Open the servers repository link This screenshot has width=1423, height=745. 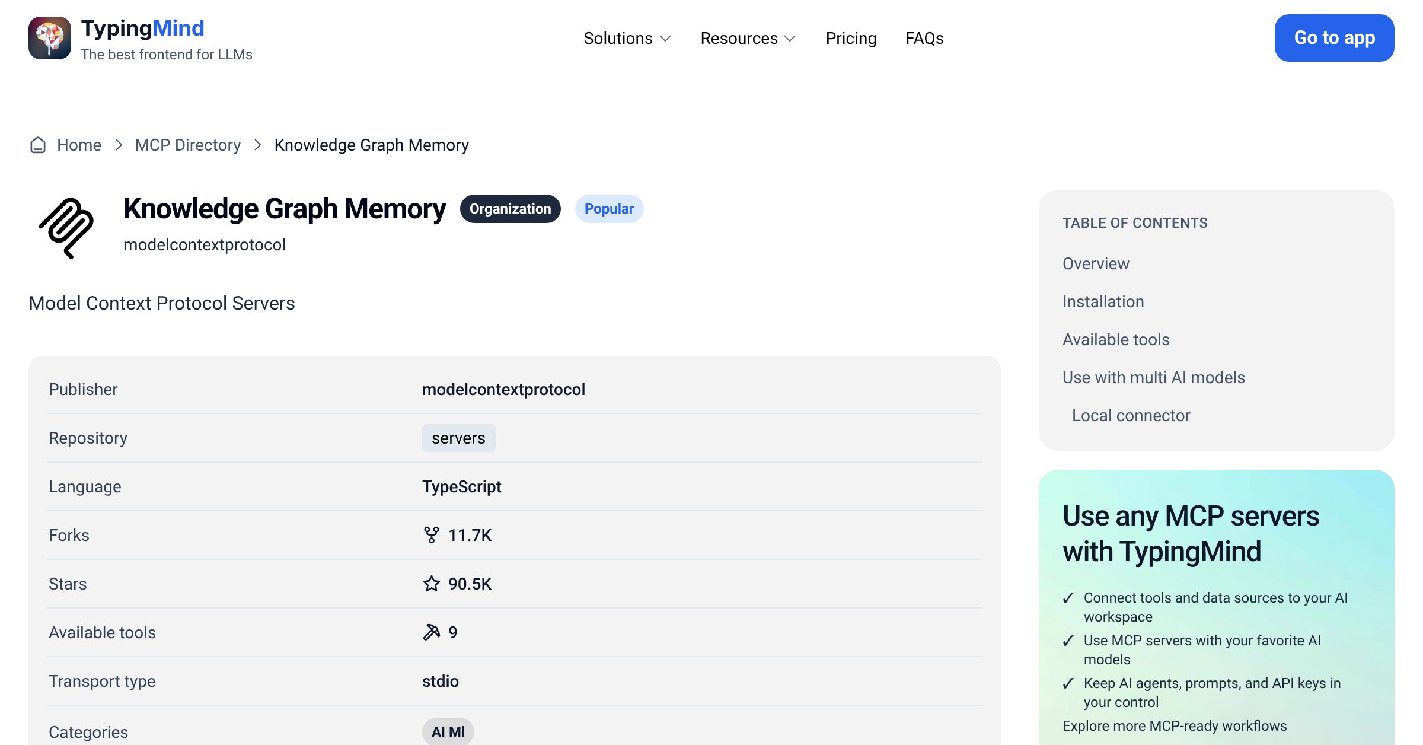[458, 438]
